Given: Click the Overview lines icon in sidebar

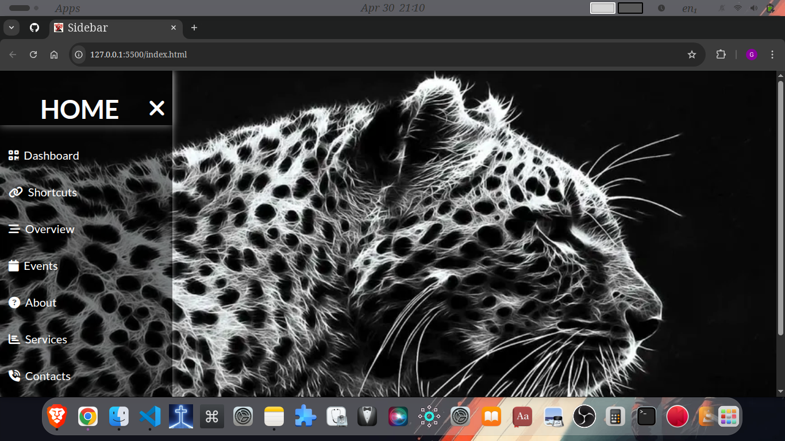Looking at the screenshot, I should [14, 229].
